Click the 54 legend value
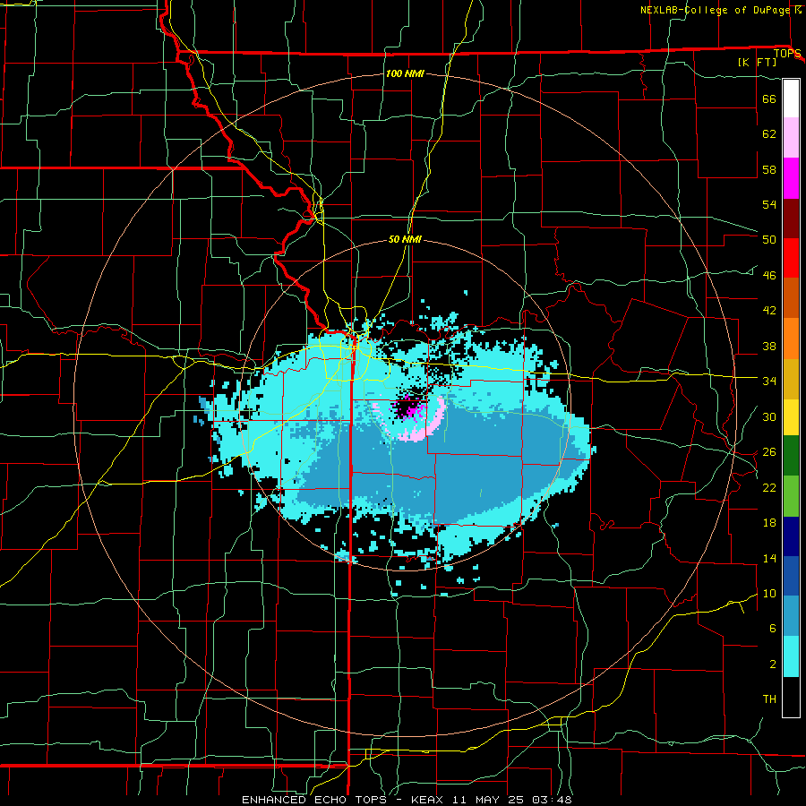Viewport: 806px width, 806px height. pos(769,204)
